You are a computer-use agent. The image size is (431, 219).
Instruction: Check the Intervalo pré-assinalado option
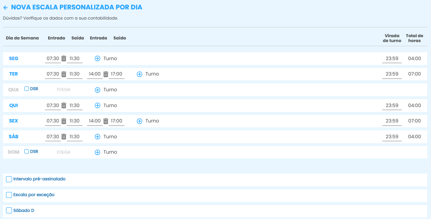(x=9, y=179)
